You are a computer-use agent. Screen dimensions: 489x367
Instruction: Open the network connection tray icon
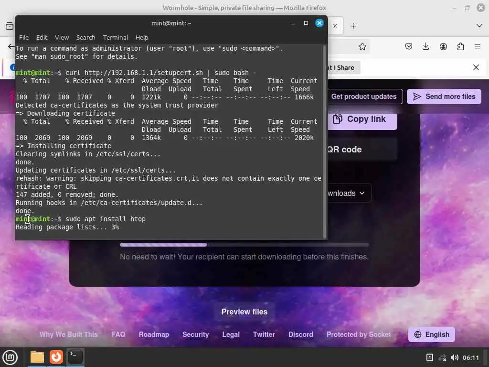tap(442, 357)
